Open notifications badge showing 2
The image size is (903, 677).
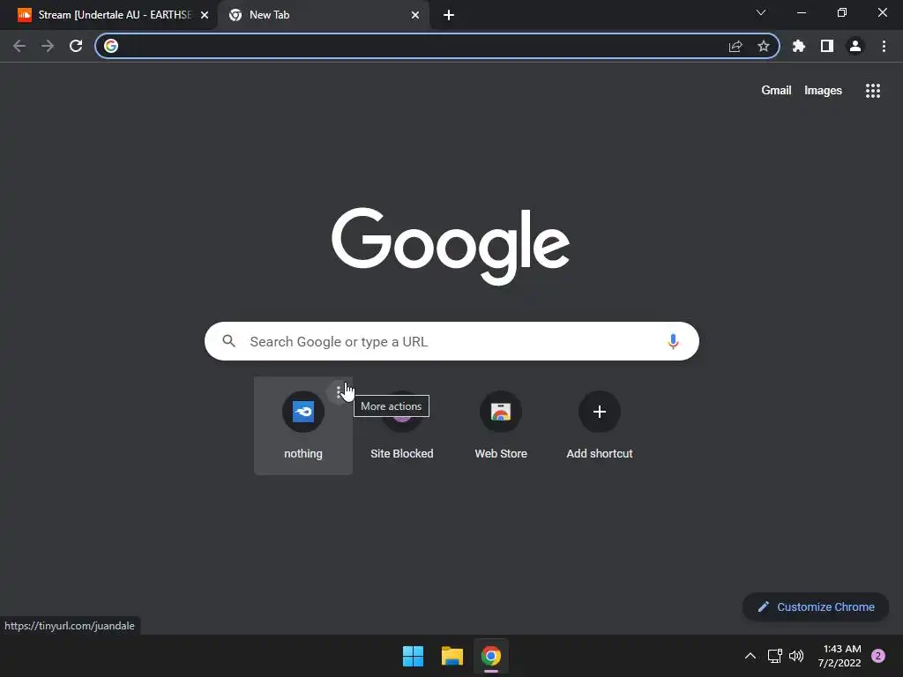click(x=878, y=656)
